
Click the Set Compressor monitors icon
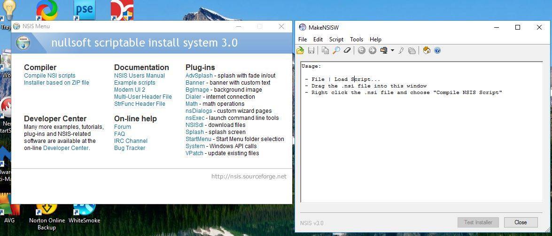click(384, 50)
